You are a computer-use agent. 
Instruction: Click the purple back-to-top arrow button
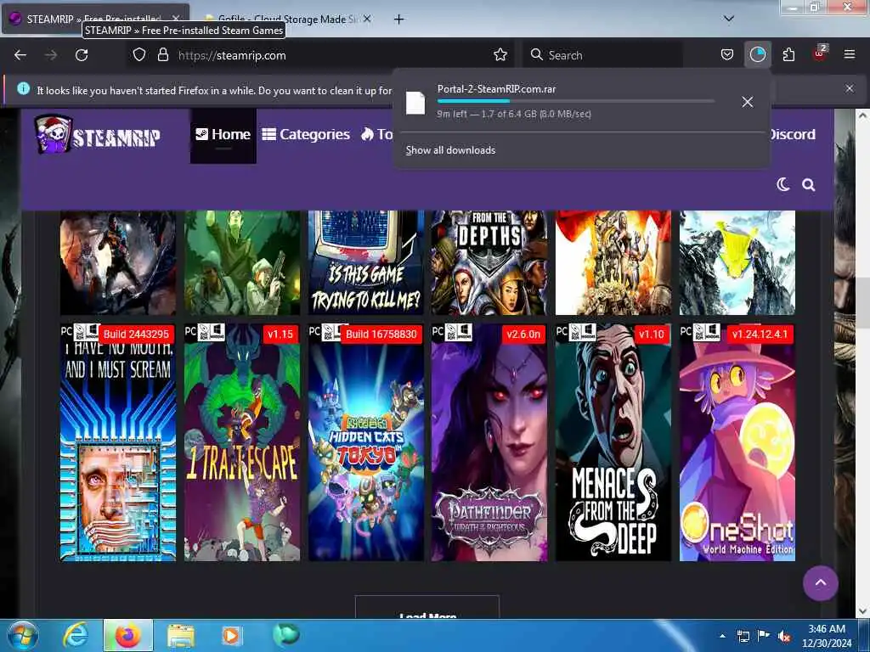(x=821, y=583)
